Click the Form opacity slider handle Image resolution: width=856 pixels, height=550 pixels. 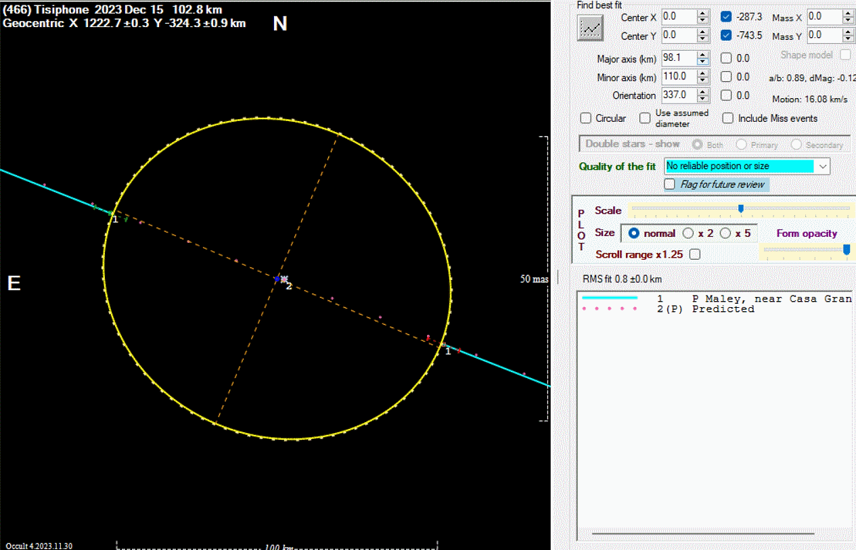[846, 250]
